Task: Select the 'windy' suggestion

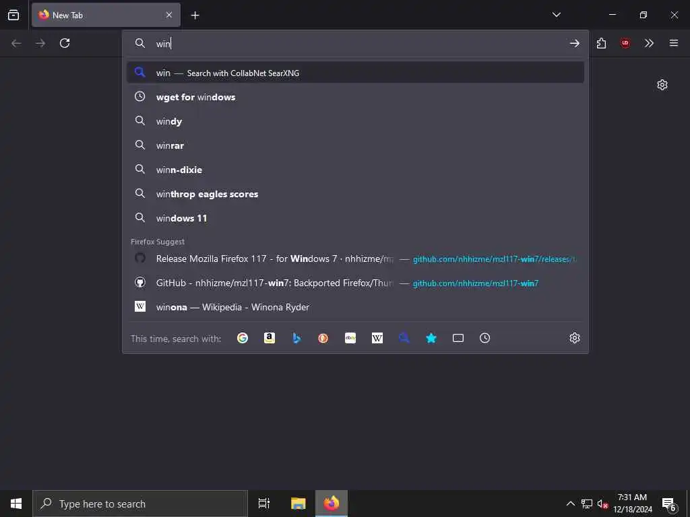Action: (x=355, y=121)
